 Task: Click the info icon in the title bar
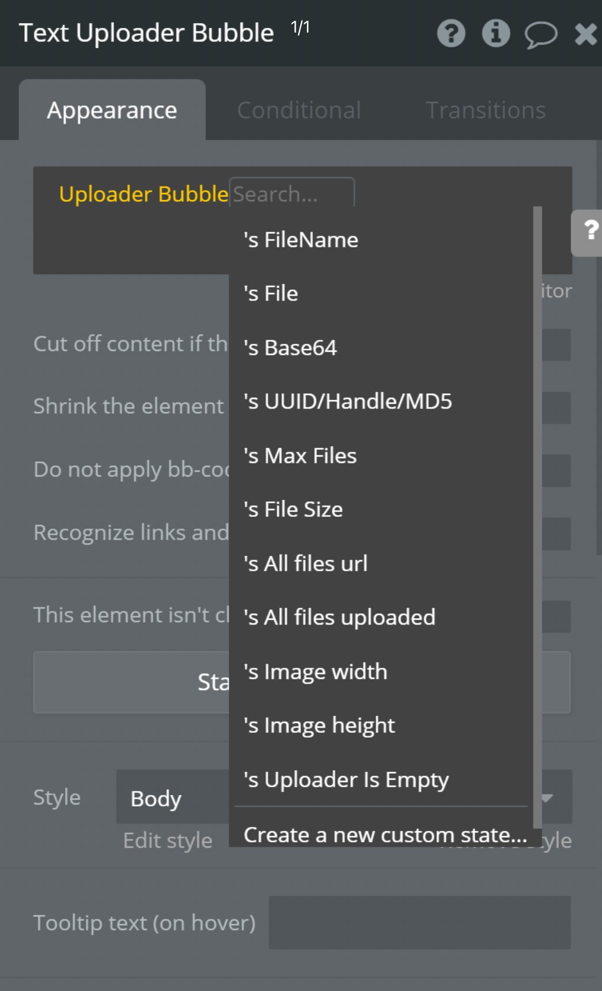[496, 34]
